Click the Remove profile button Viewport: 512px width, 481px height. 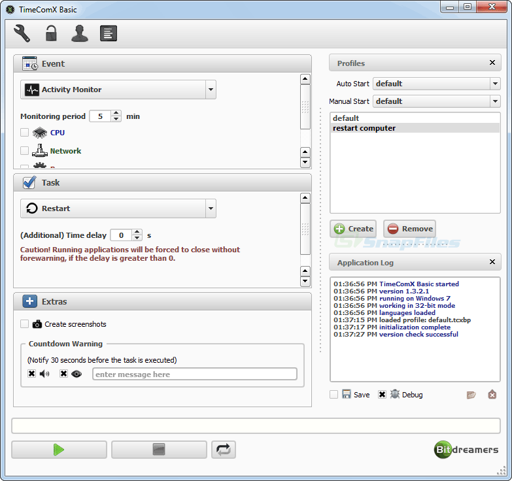click(409, 229)
